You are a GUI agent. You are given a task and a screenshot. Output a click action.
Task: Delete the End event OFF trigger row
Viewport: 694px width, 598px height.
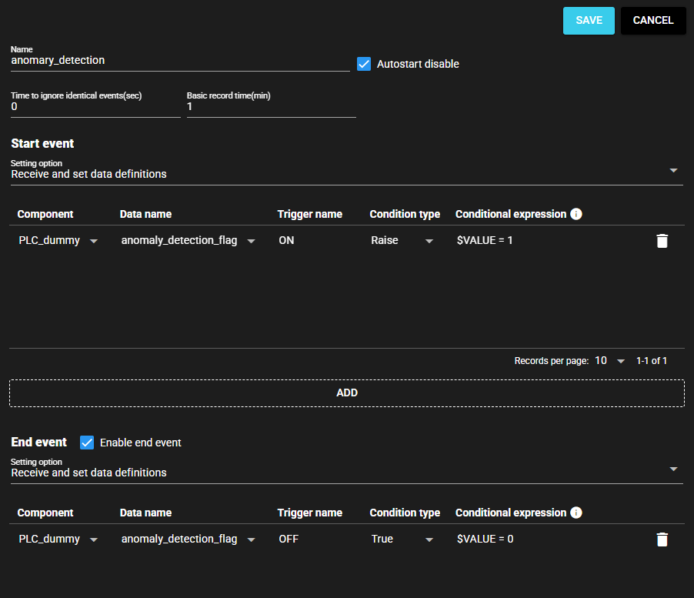662,540
